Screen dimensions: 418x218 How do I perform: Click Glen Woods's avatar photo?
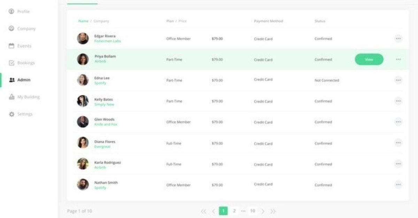83,121
